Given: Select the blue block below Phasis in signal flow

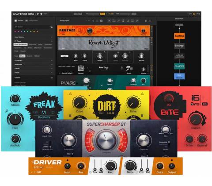Looking at the screenshot, I should pos(179,76).
